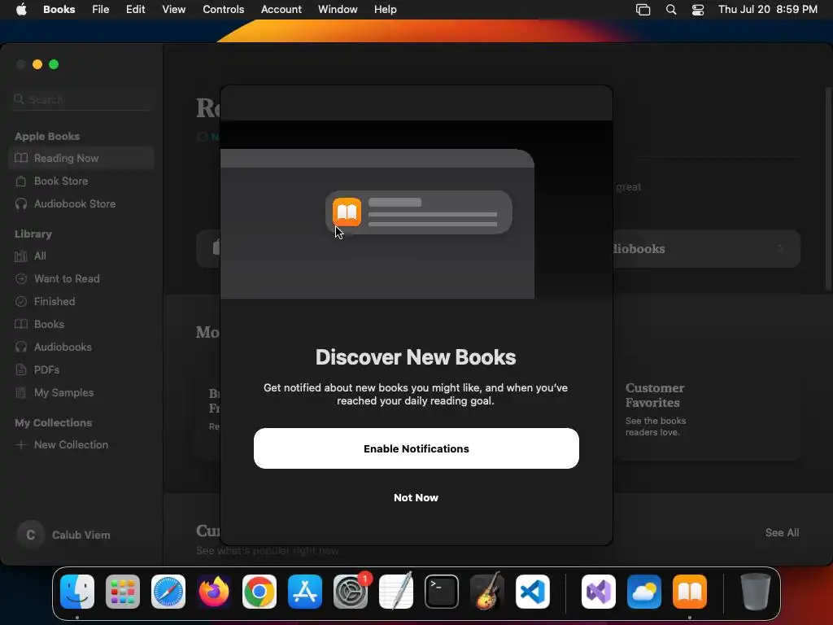Open Spotlight search in menu bar

pyautogui.click(x=671, y=10)
